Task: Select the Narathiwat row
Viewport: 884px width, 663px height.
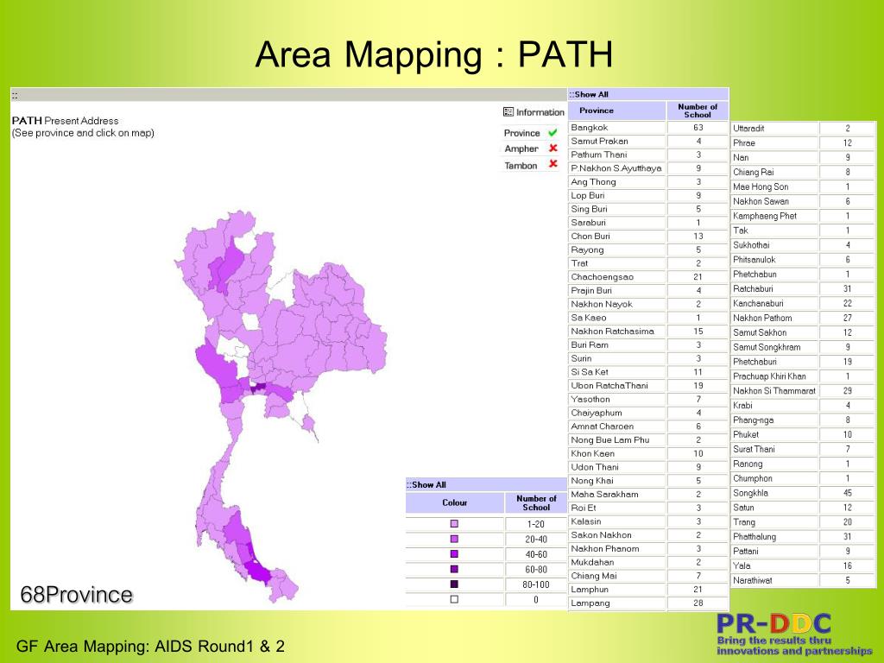Action: pos(803,580)
